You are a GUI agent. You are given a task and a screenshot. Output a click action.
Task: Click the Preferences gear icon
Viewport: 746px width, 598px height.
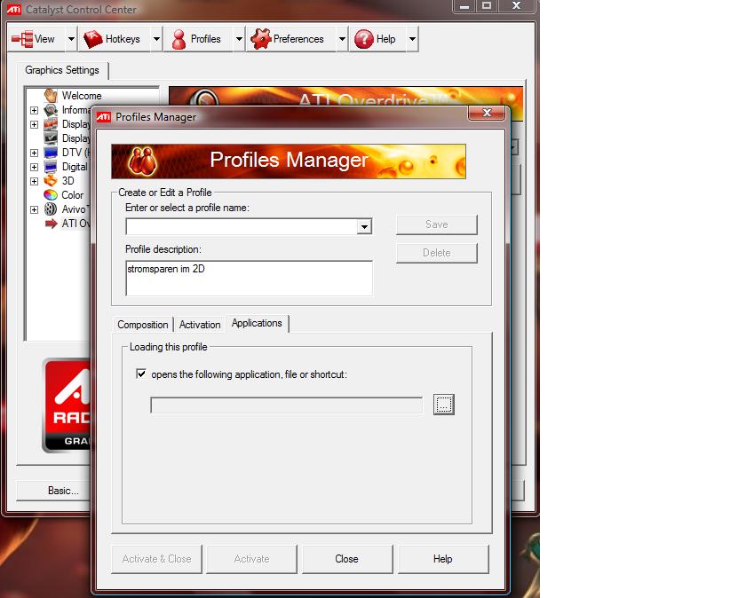[261, 39]
